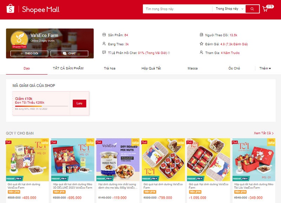Click the followers icon beside Người Theo Dõi

coord(201,35)
